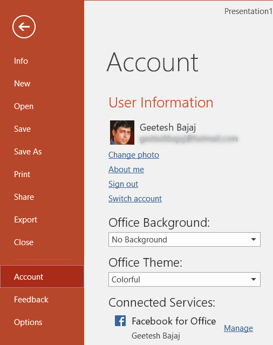Open the Feedback page
This screenshot has width=273, height=345.
pos(31,300)
